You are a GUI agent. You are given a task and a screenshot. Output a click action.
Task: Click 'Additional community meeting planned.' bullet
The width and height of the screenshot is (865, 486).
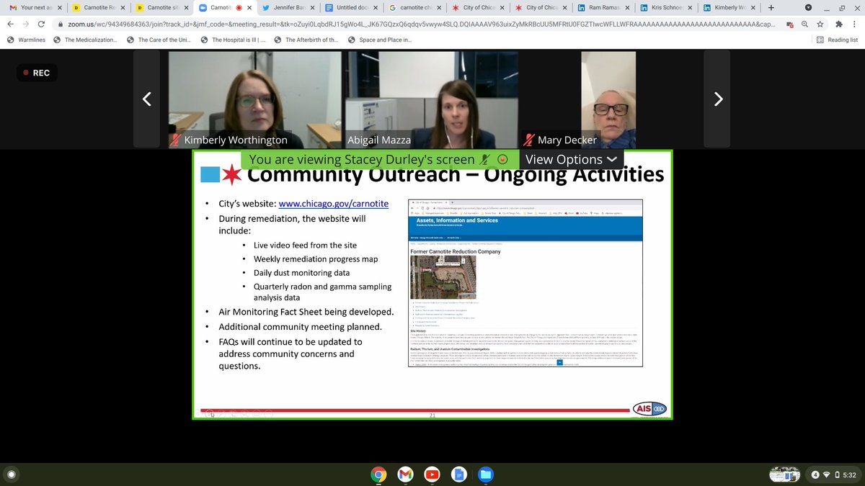click(x=300, y=327)
